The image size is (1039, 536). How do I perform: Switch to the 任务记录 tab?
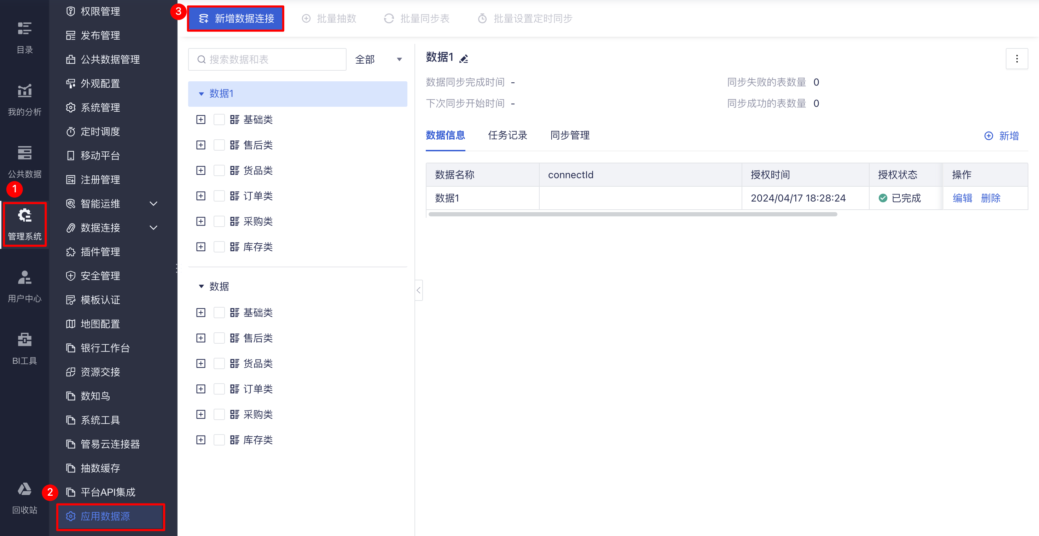coord(507,135)
